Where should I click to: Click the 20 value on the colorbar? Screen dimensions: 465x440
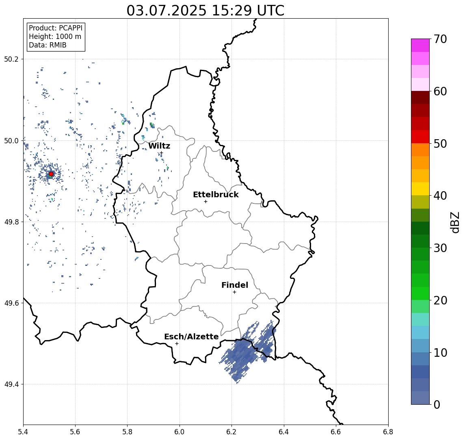(x=440, y=300)
